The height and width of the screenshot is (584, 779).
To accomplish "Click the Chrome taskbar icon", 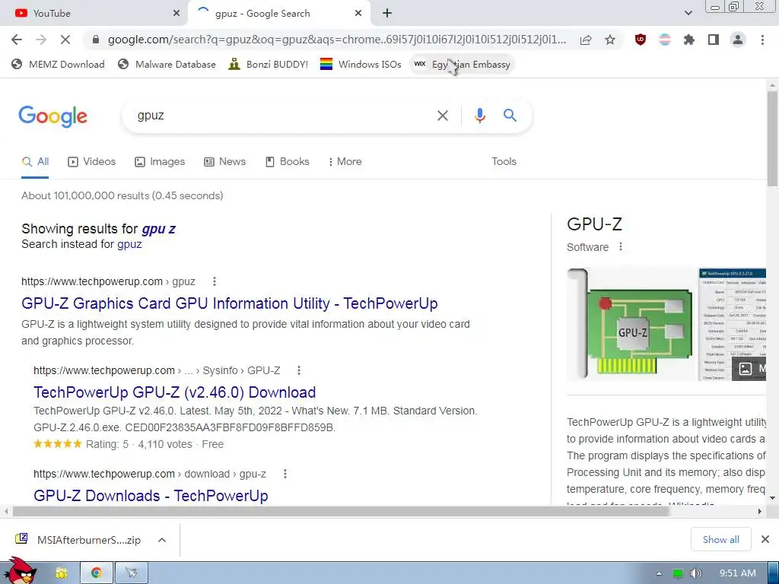I will click(97, 573).
